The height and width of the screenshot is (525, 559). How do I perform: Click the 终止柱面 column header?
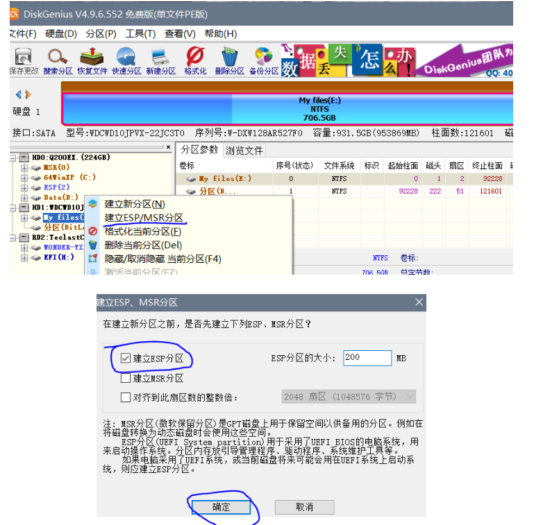pos(487,166)
